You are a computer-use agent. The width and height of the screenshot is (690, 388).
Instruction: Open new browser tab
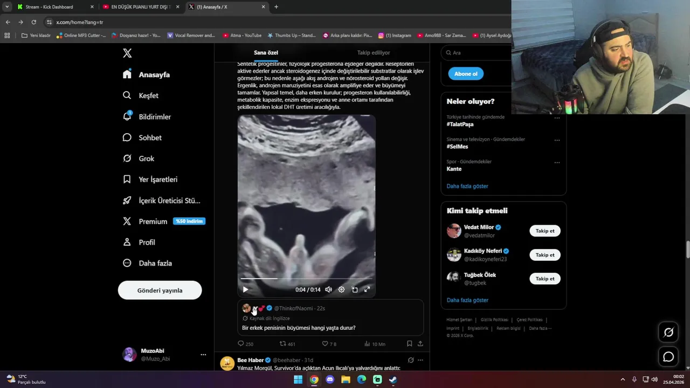click(x=276, y=7)
